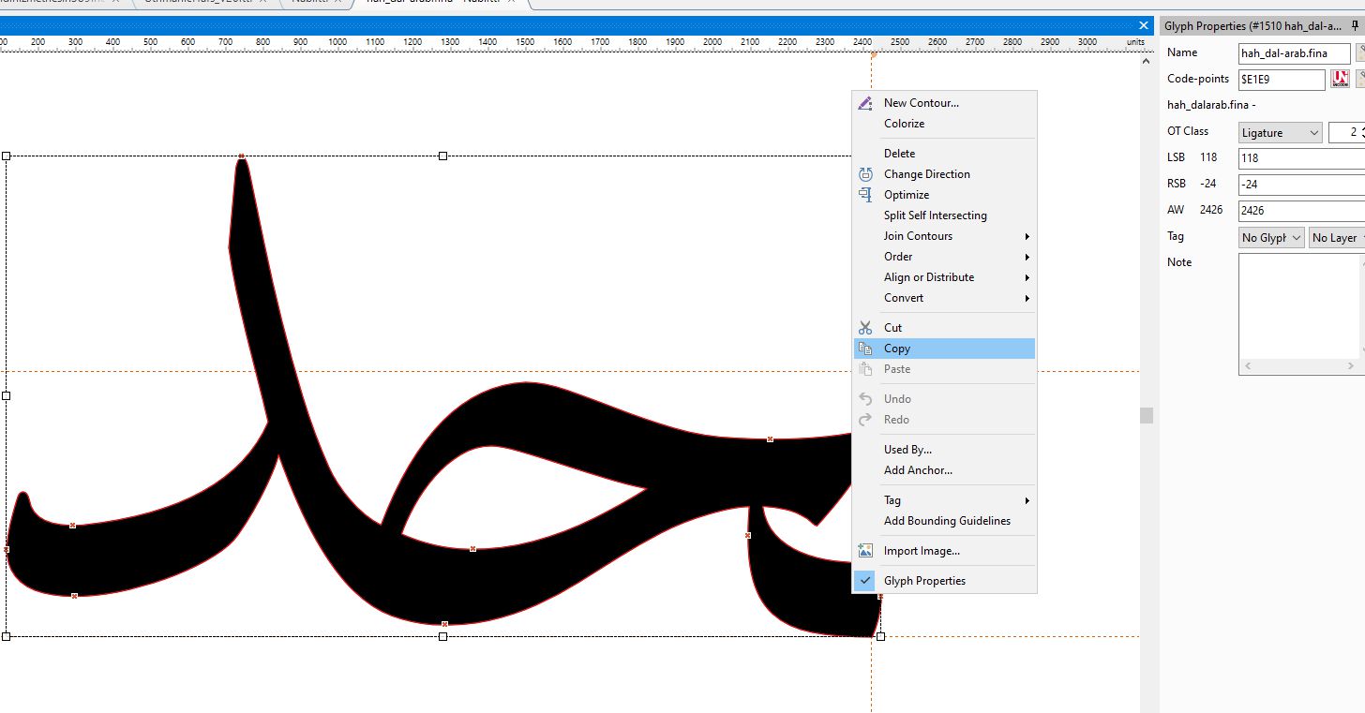Screen dimensions: 1365x713
Task: Open the No Glyph tag dropdown
Action: click(1271, 238)
